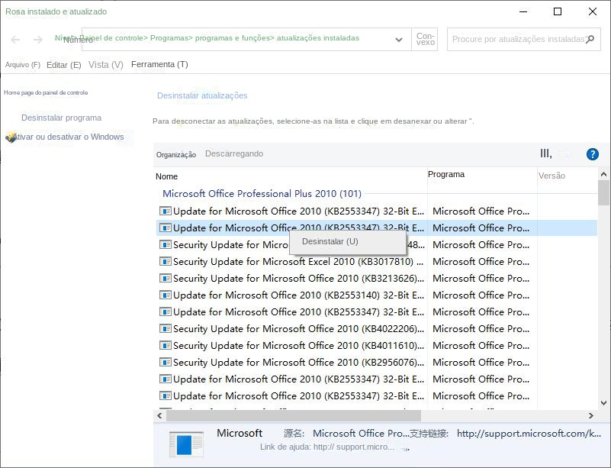Click the icon of the KB2553140 row
611x468 pixels.
(166, 295)
